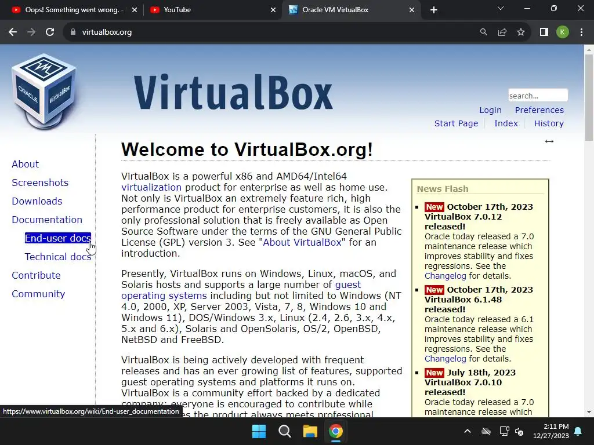The width and height of the screenshot is (594, 445).
Task: Close the Oops Something went wrong tab
Action: (x=135, y=10)
